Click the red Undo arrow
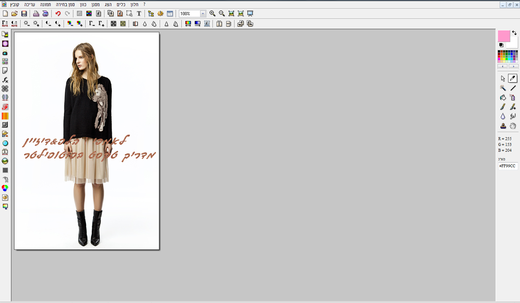This screenshot has width=520, height=303. point(58,14)
